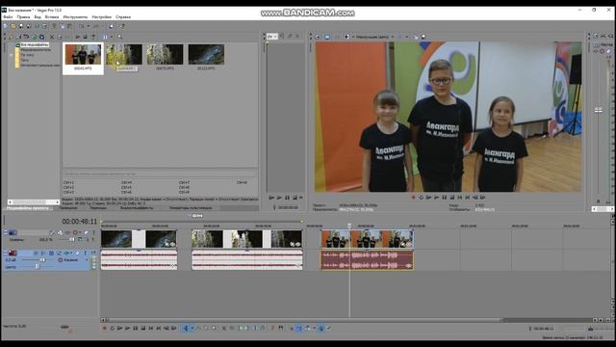Switch to the Переходы tab
Viewport: 616px width, 347px height.
[98, 208]
